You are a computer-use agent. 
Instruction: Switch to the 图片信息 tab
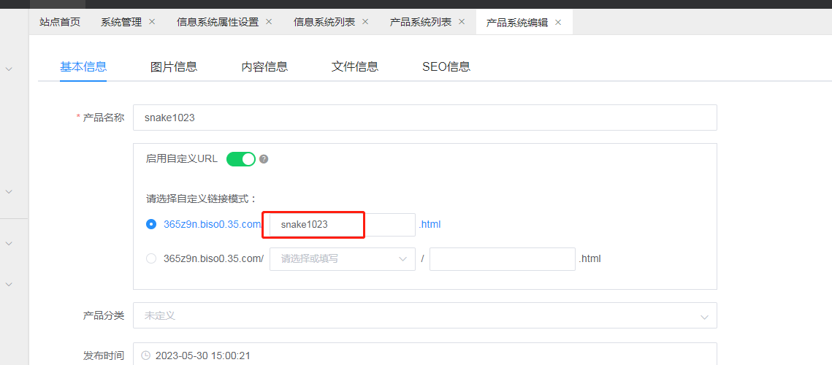click(x=174, y=66)
